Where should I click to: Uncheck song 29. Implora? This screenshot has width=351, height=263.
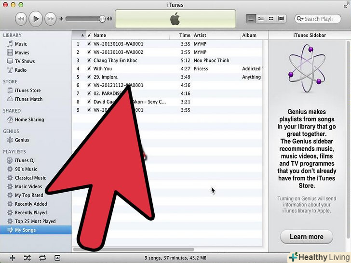click(x=89, y=77)
